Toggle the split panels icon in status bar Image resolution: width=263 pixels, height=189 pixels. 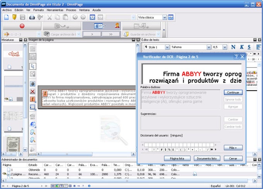(x=70, y=186)
